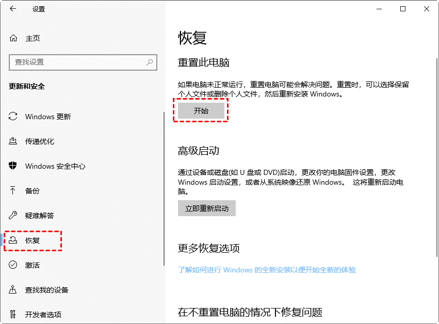This screenshot has height=324, width=439.
Task: Click 在不重置电脑的情况下修复问题 heading
Action: tap(250, 312)
